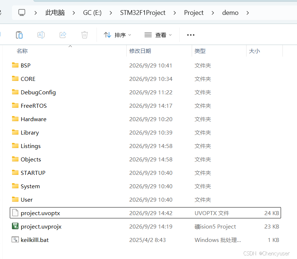Sort by 类型 column header

pos(200,51)
